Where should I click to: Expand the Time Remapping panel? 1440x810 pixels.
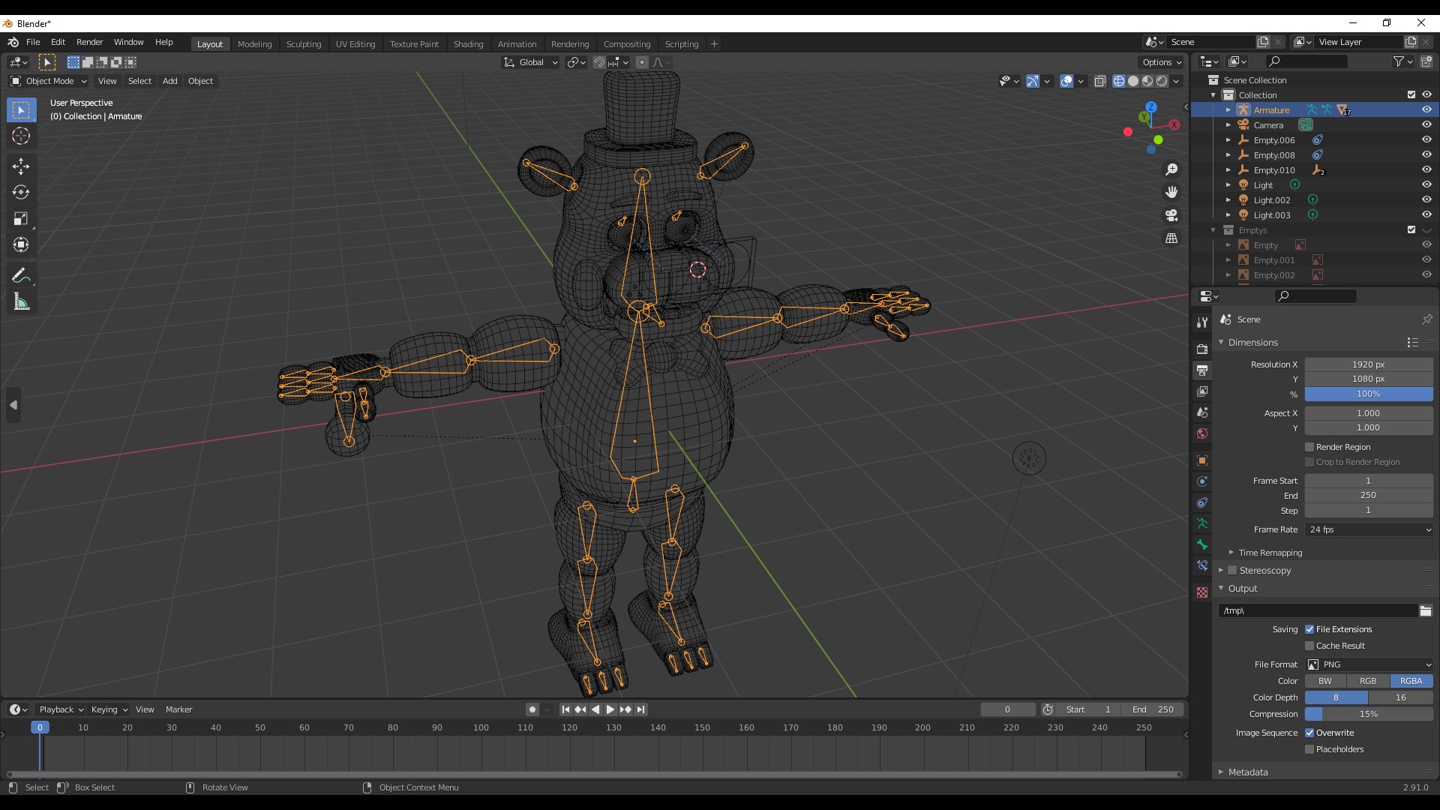point(1270,553)
